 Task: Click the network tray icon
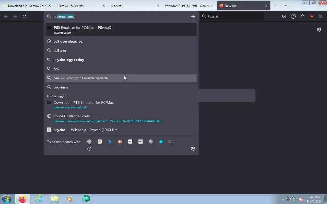click(x=289, y=199)
